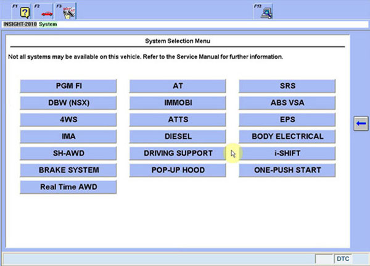This screenshot has height=266, width=370.
Task: Choose the DRIVING SUPPORT button
Action: pos(178,153)
